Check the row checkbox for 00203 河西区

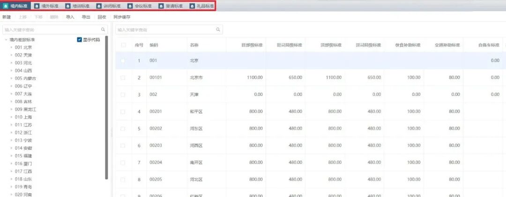tap(123, 146)
